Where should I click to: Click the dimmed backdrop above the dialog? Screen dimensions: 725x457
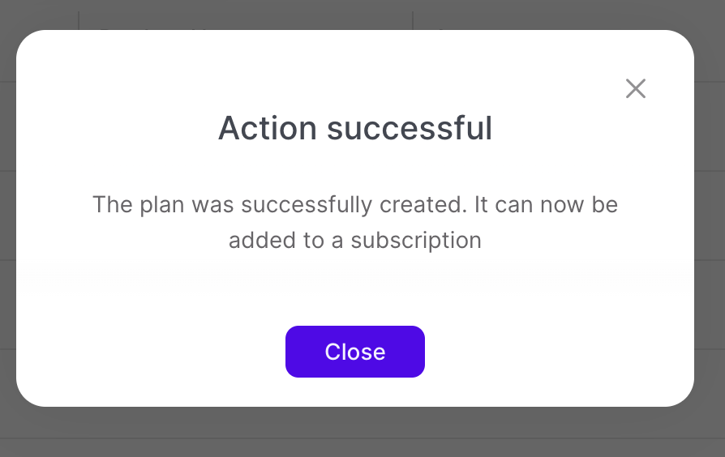[x=243, y=14]
